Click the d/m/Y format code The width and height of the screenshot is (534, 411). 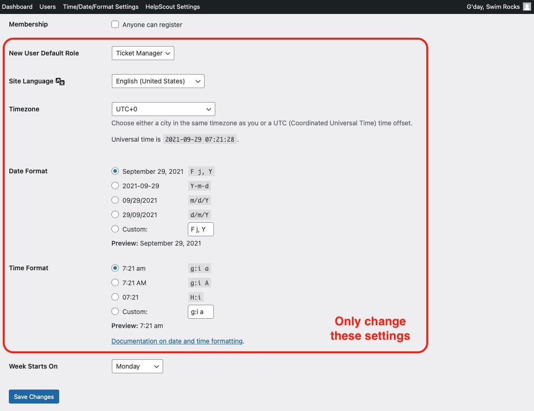pyautogui.click(x=199, y=215)
